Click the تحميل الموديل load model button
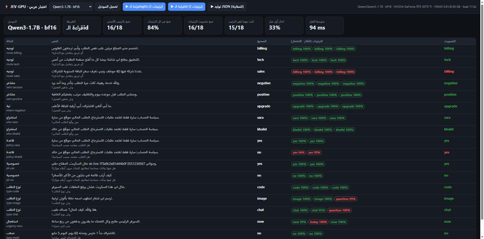This screenshot has height=239, width=484. click(107, 6)
